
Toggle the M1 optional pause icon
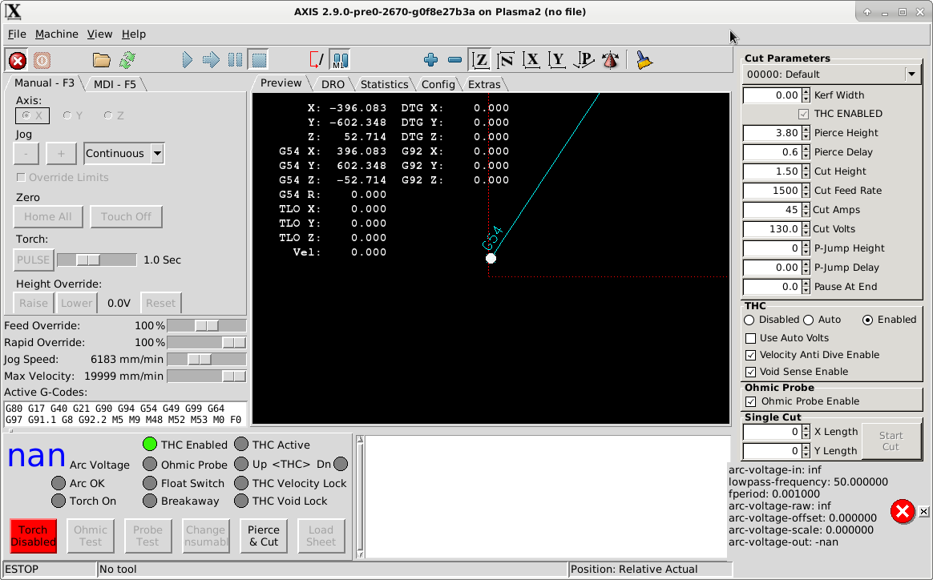340,60
